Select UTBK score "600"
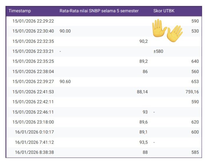The height and width of the screenshot is (165, 205). (195, 132)
